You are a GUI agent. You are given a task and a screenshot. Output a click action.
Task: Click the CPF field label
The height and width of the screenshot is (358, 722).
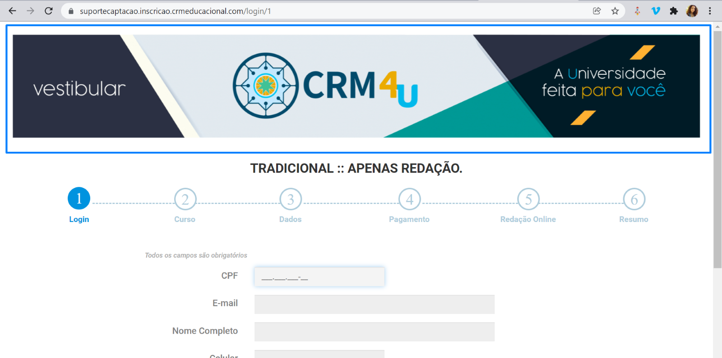[x=229, y=276]
